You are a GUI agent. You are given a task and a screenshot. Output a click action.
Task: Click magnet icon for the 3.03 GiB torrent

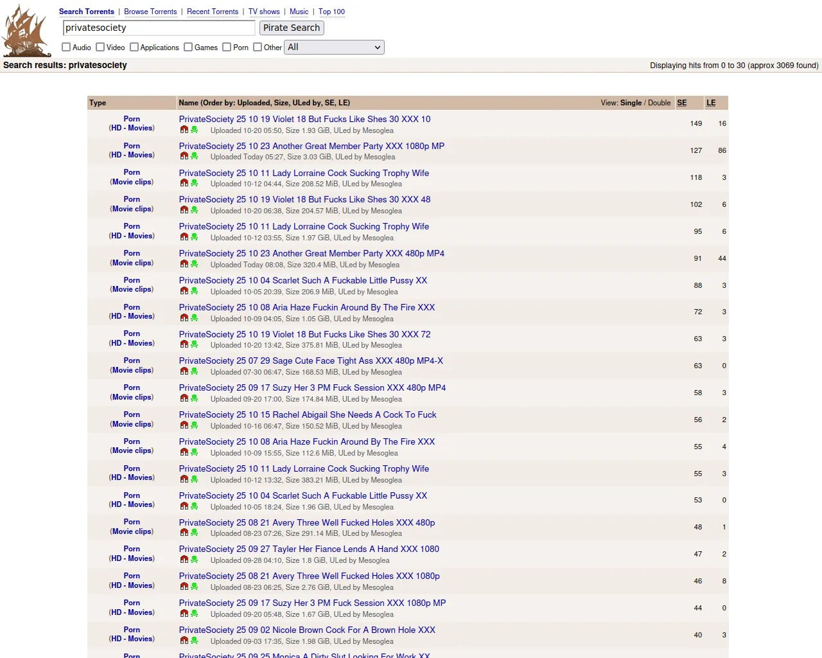[x=184, y=156]
